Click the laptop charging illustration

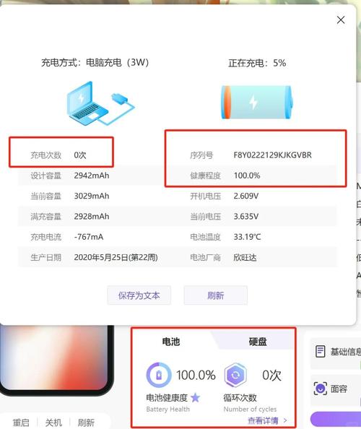pyautogui.click(x=100, y=103)
